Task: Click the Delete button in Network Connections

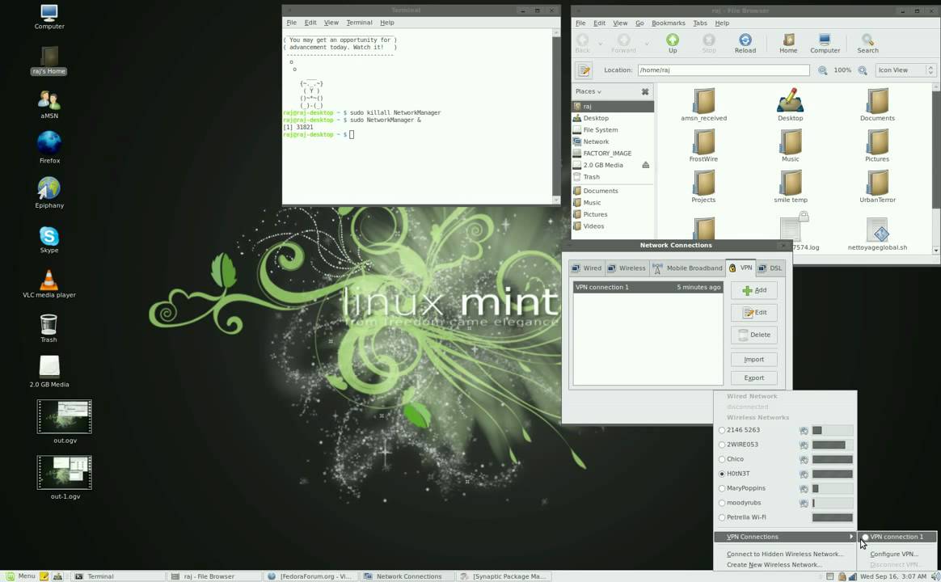Action: [x=754, y=335]
